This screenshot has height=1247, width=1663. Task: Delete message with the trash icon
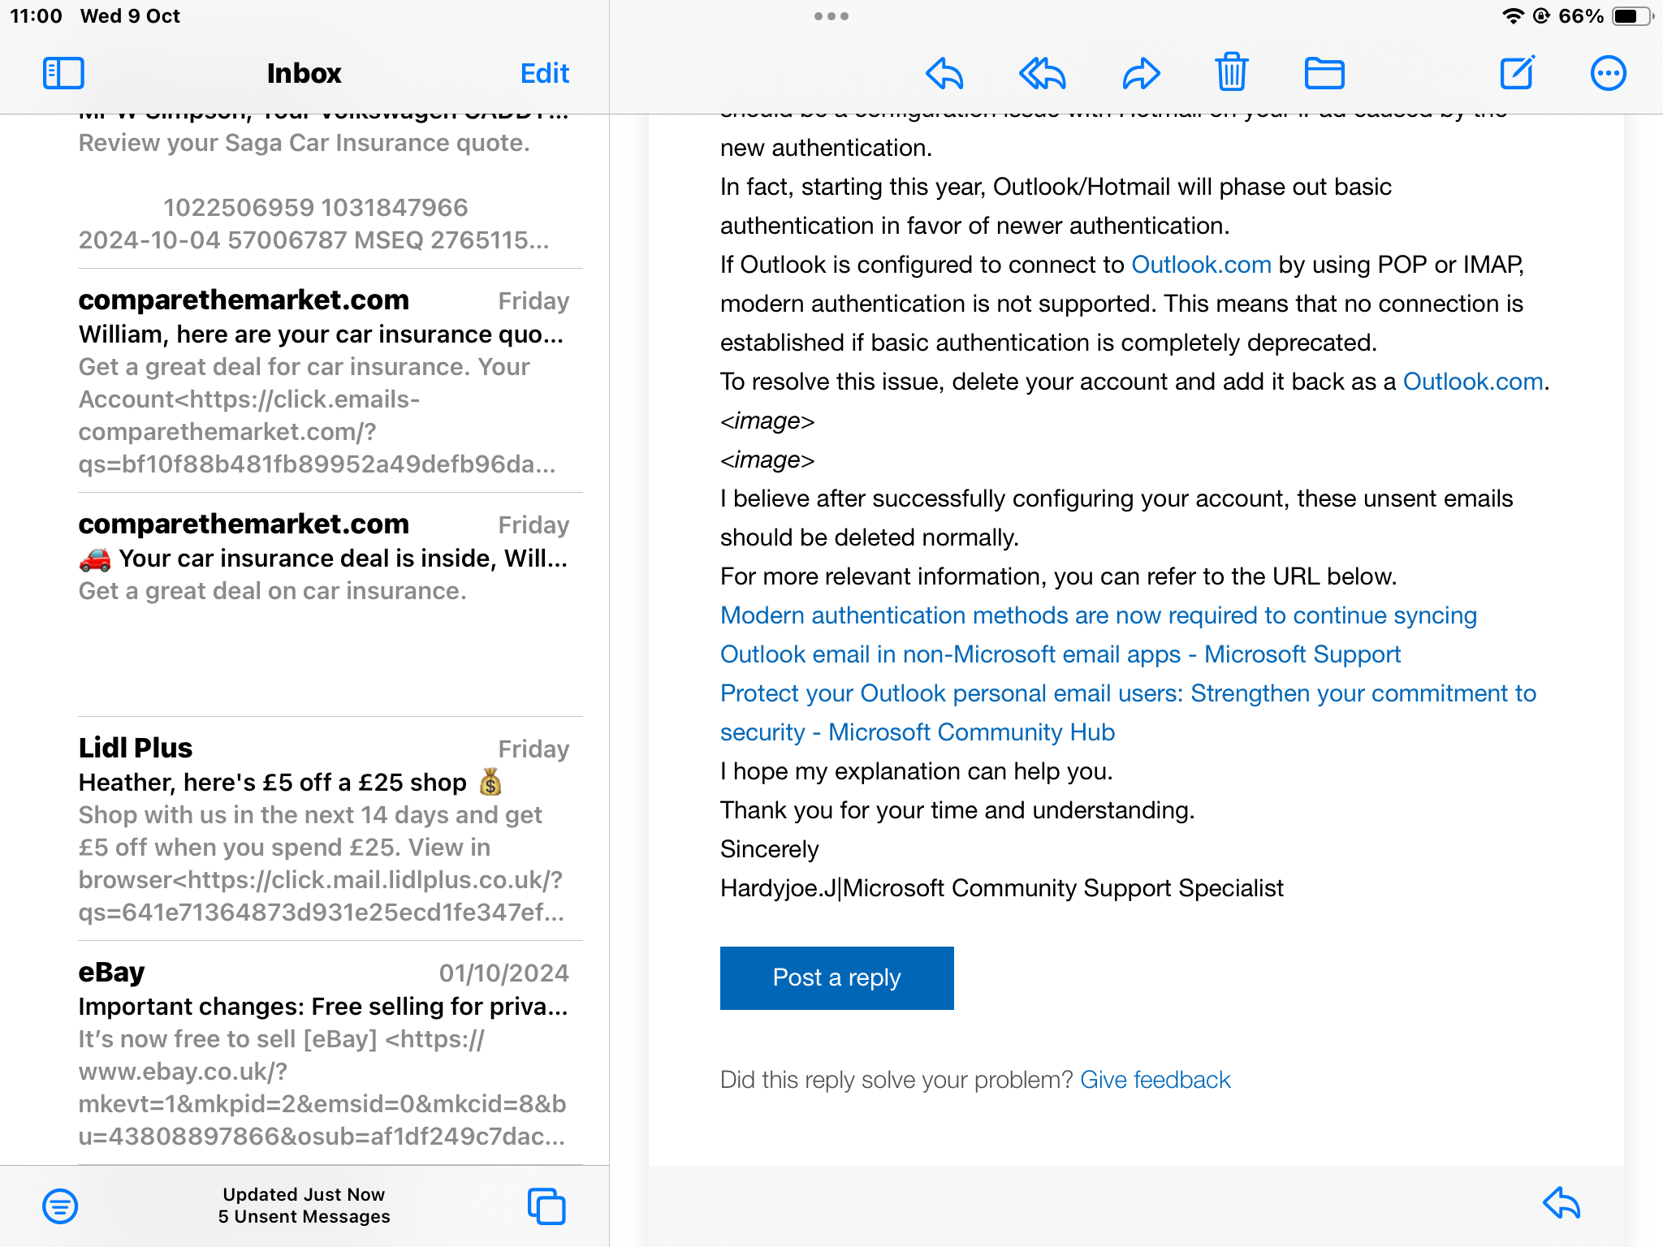pyautogui.click(x=1231, y=73)
